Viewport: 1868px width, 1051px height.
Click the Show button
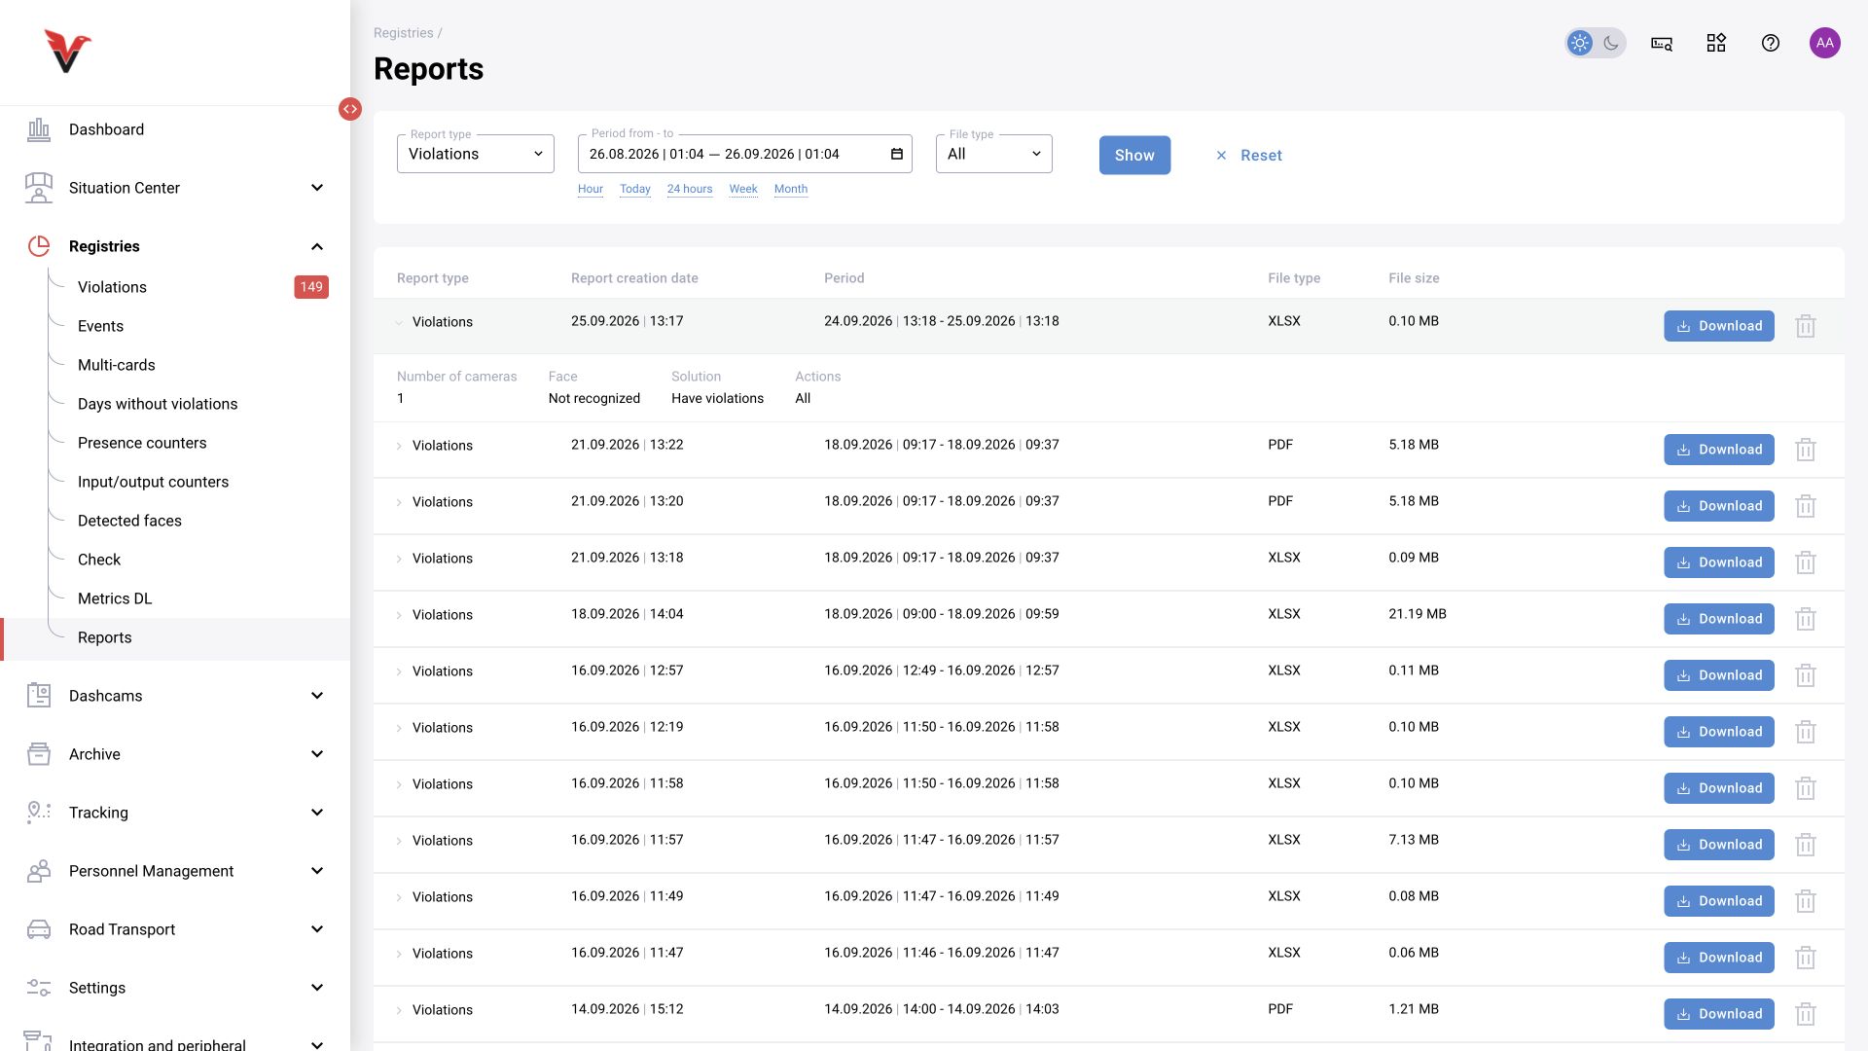click(x=1134, y=155)
